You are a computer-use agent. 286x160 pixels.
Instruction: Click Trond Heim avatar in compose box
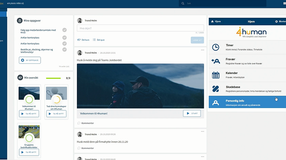pyautogui.click(x=79, y=21)
